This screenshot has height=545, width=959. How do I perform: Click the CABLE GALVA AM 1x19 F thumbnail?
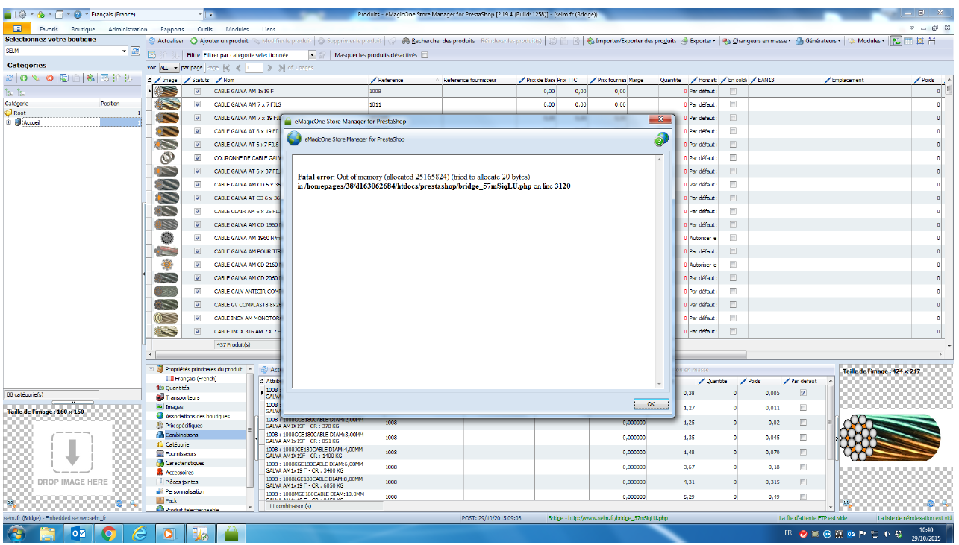click(x=166, y=91)
